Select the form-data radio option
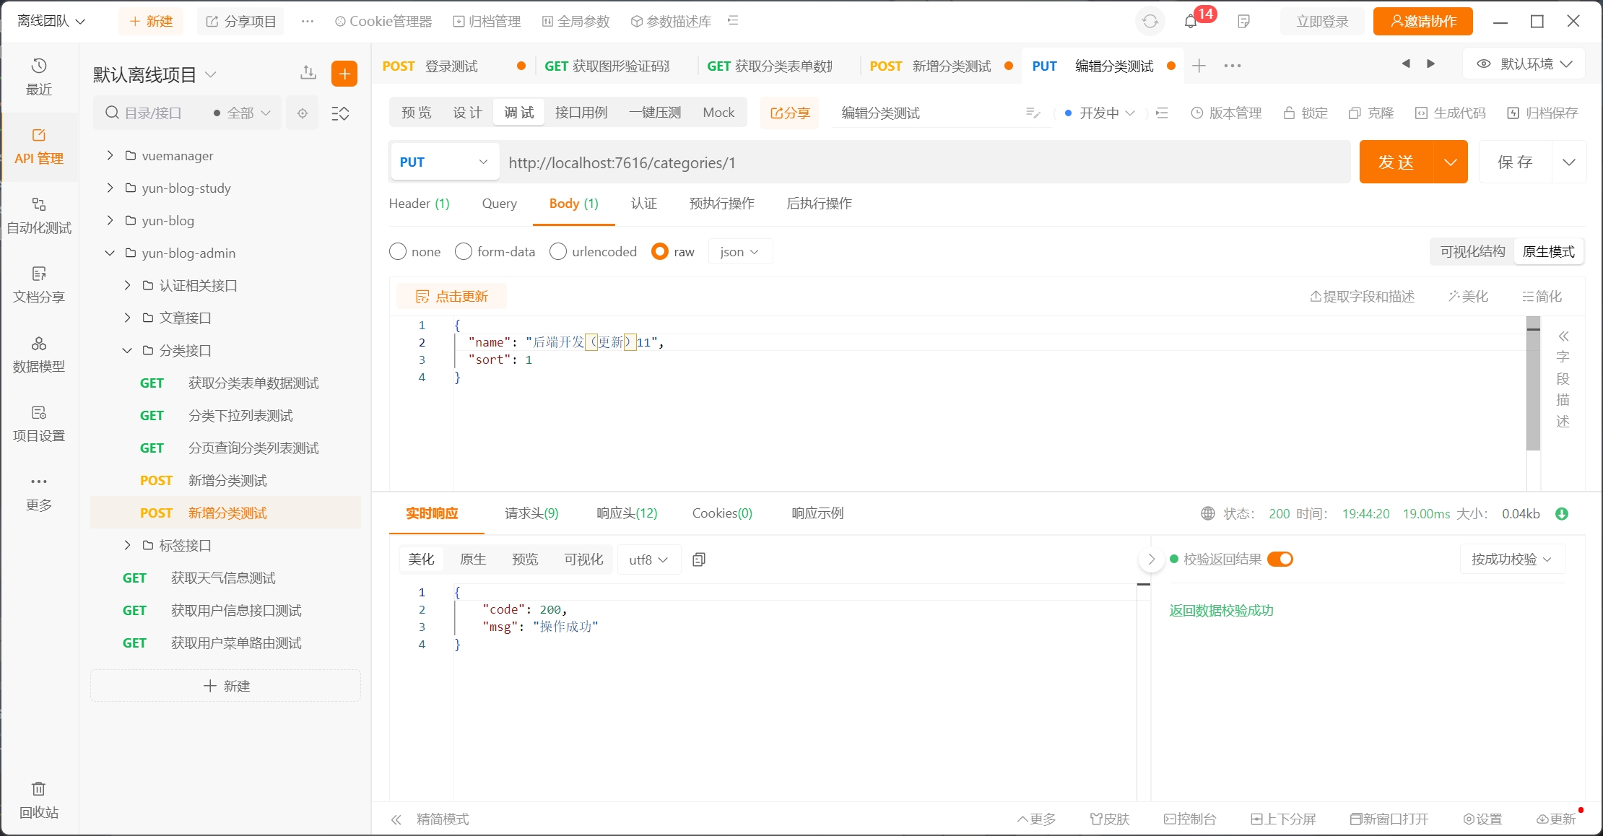 464,251
